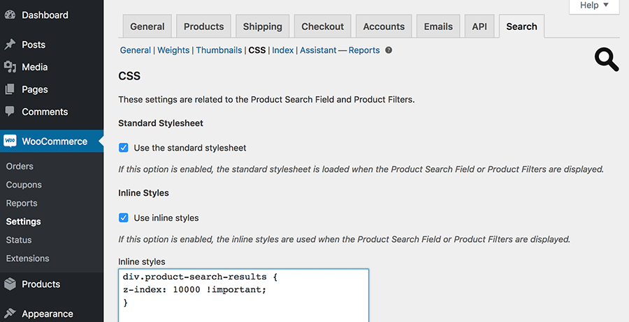The width and height of the screenshot is (629, 322).
Task: Click the Pages document icon
Action: 10,90
